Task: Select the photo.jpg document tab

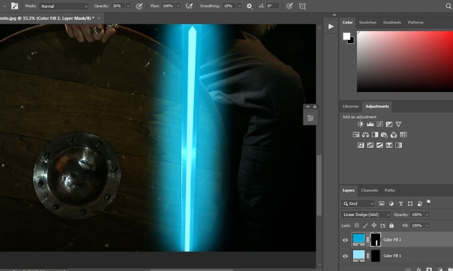Action: pyautogui.click(x=47, y=18)
